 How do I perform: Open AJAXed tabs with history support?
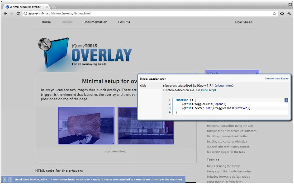click(228, 147)
